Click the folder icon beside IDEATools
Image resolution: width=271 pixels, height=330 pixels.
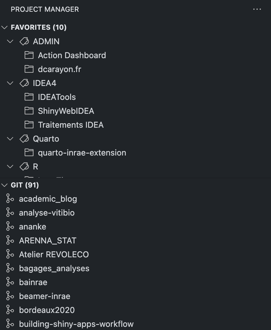(29, 97)
